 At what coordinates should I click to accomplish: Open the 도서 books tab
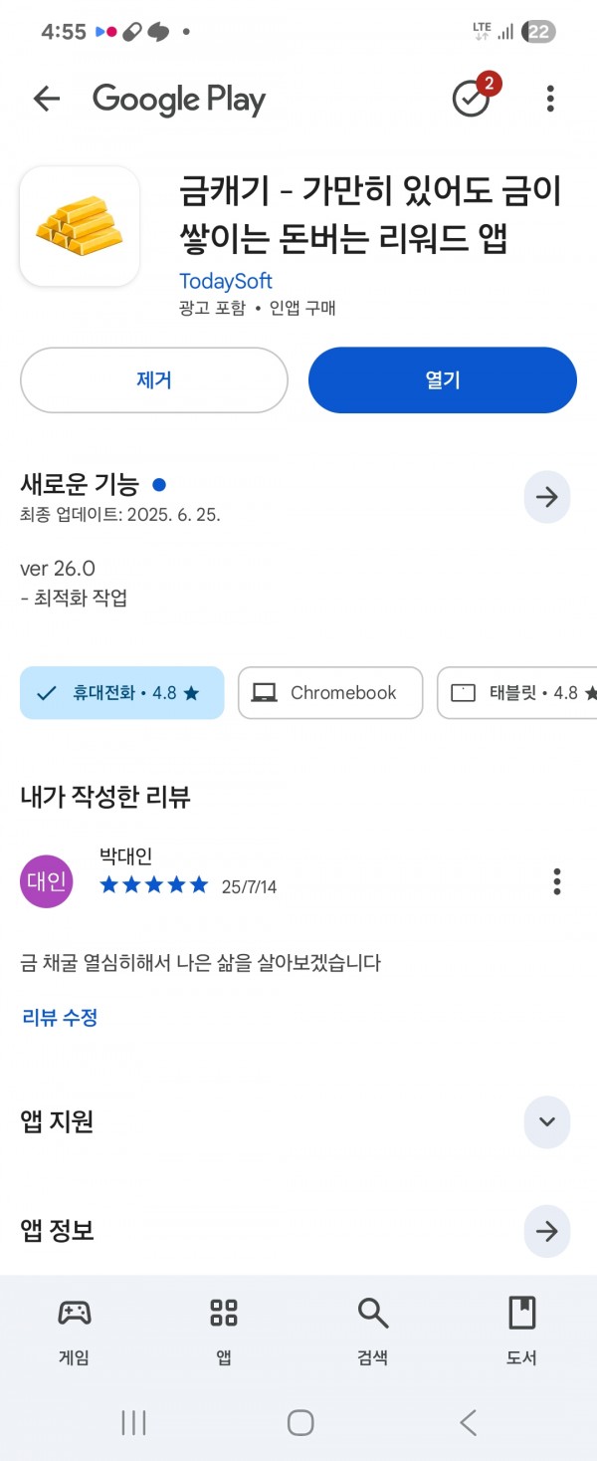click(x=522, y=1331)
